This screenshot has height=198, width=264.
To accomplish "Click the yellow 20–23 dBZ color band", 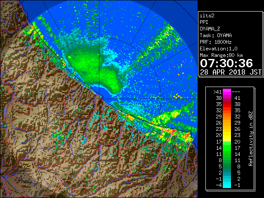I will tap(227, 135).
